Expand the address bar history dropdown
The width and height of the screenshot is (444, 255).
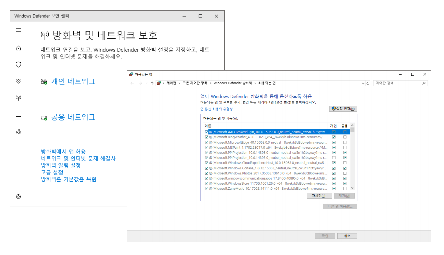(x=363, y=83)
